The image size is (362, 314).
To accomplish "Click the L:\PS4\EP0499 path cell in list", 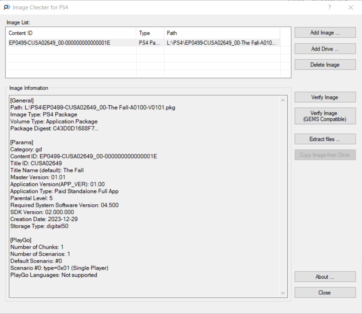I will click(x=221, y=43).
